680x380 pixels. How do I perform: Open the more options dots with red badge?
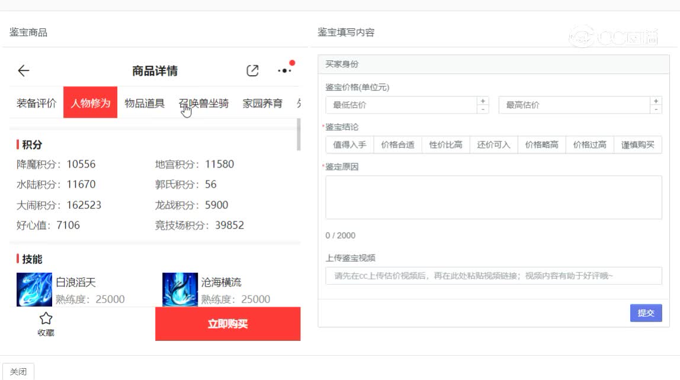pos(284,70)
